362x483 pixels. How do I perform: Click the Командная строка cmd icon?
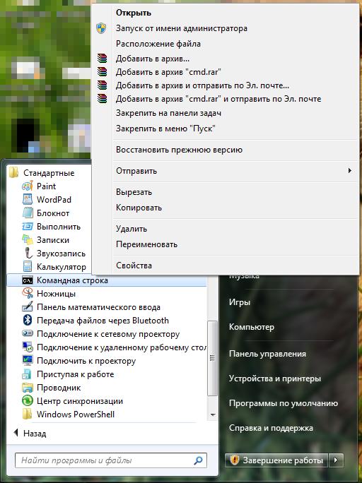pos(28,280)
